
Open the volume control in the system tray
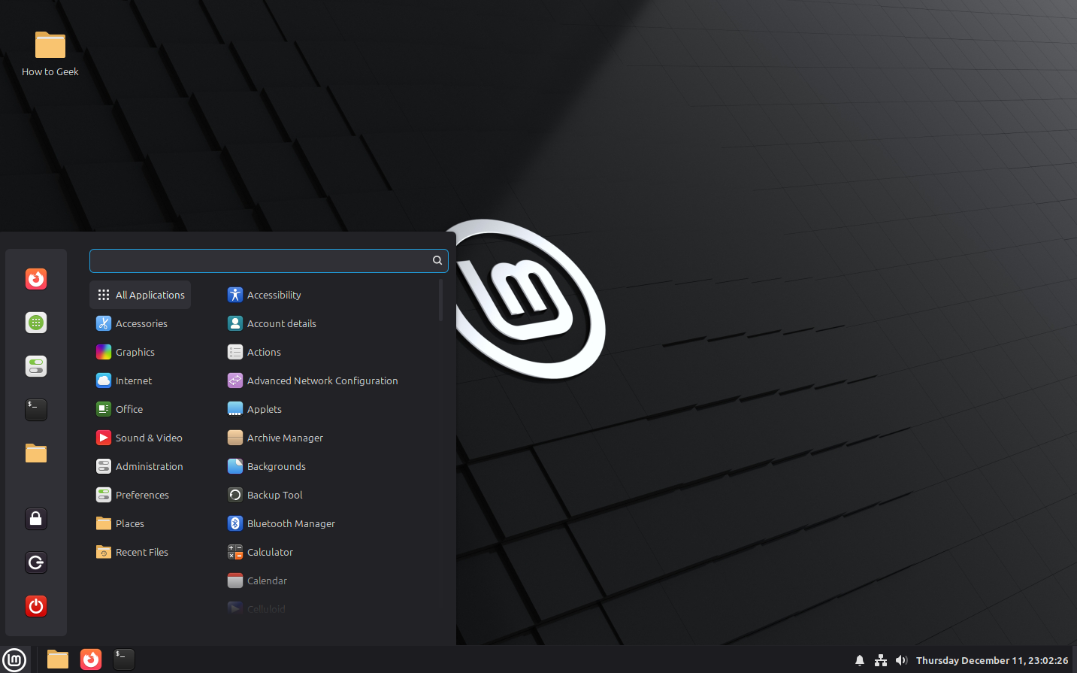point(901,659)
